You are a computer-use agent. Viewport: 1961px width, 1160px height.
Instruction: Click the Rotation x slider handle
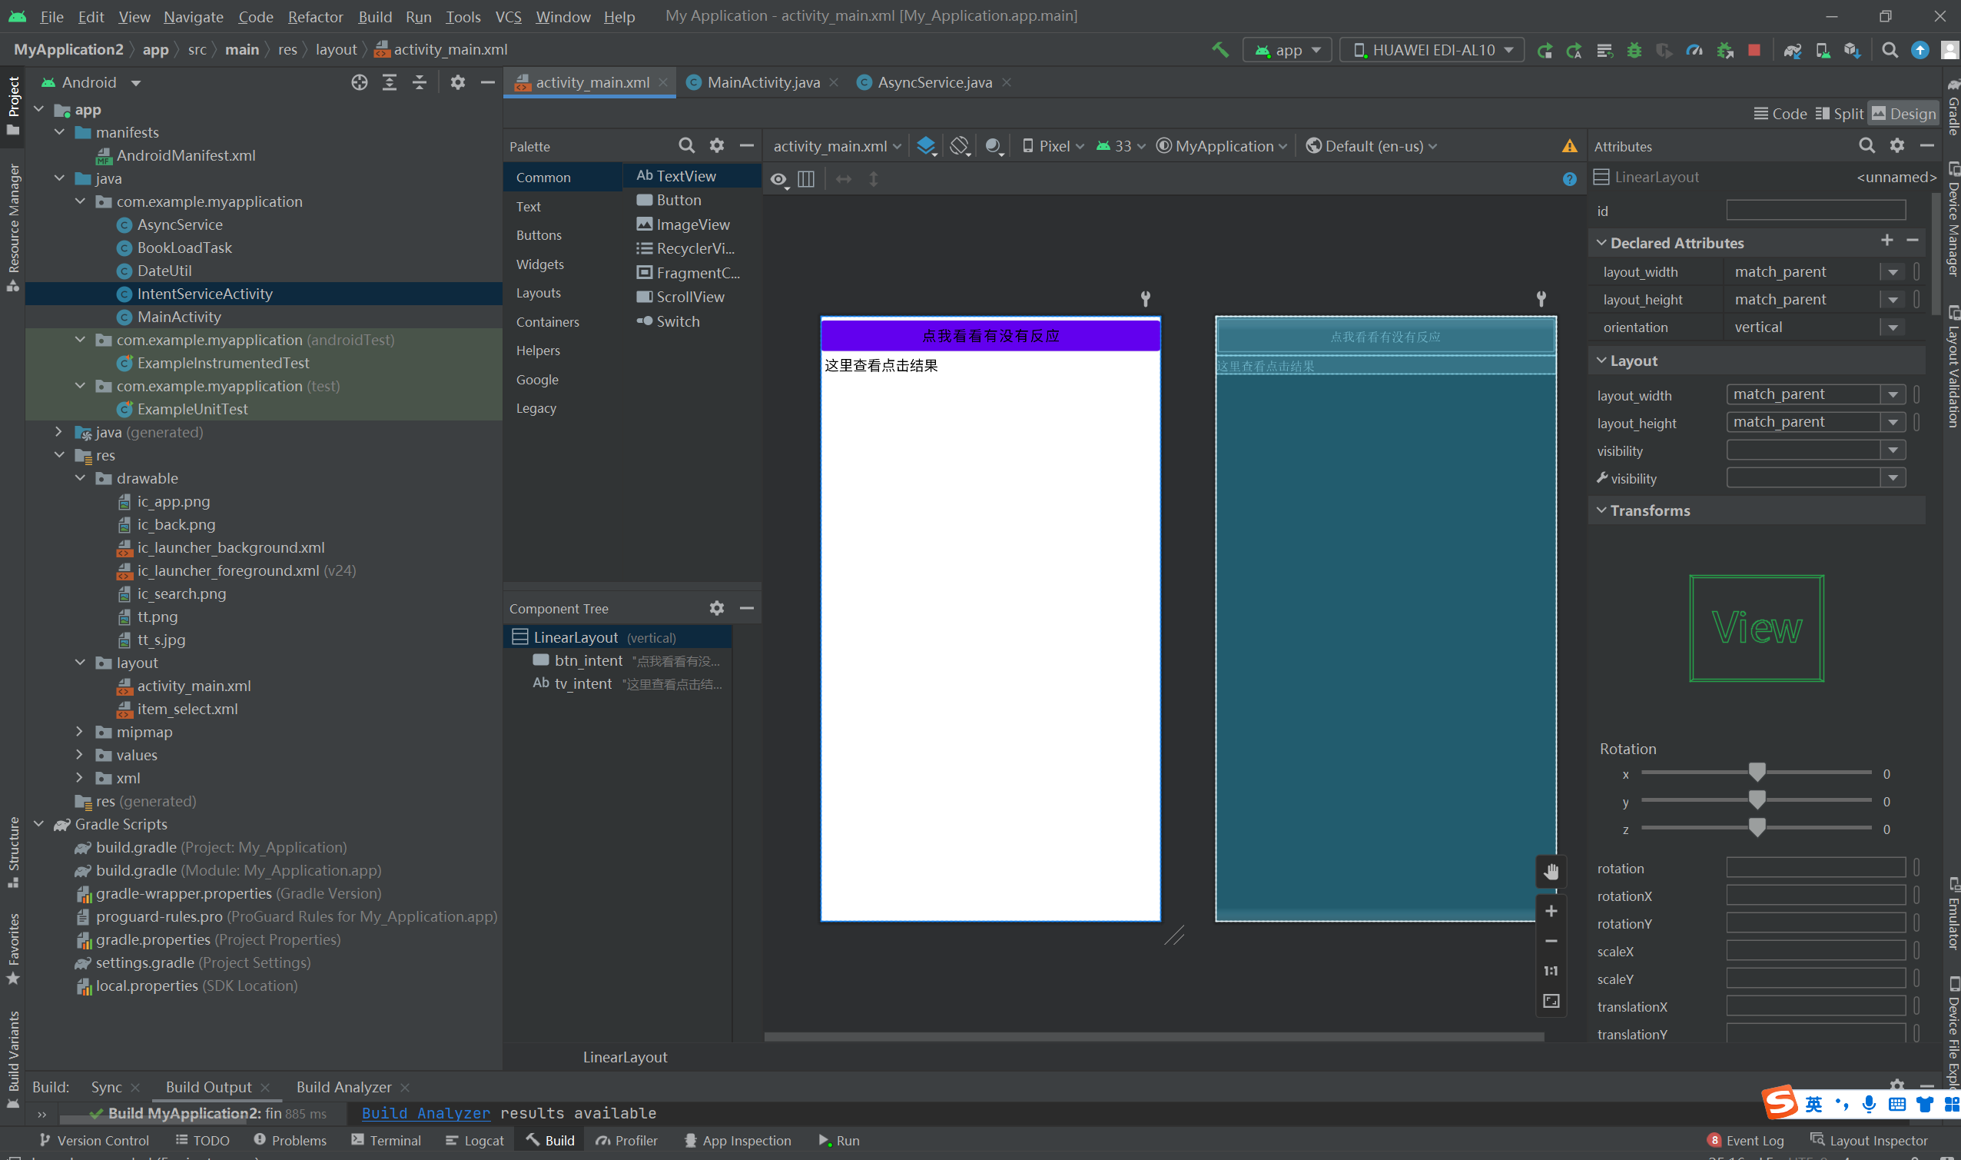(1757, 773)
